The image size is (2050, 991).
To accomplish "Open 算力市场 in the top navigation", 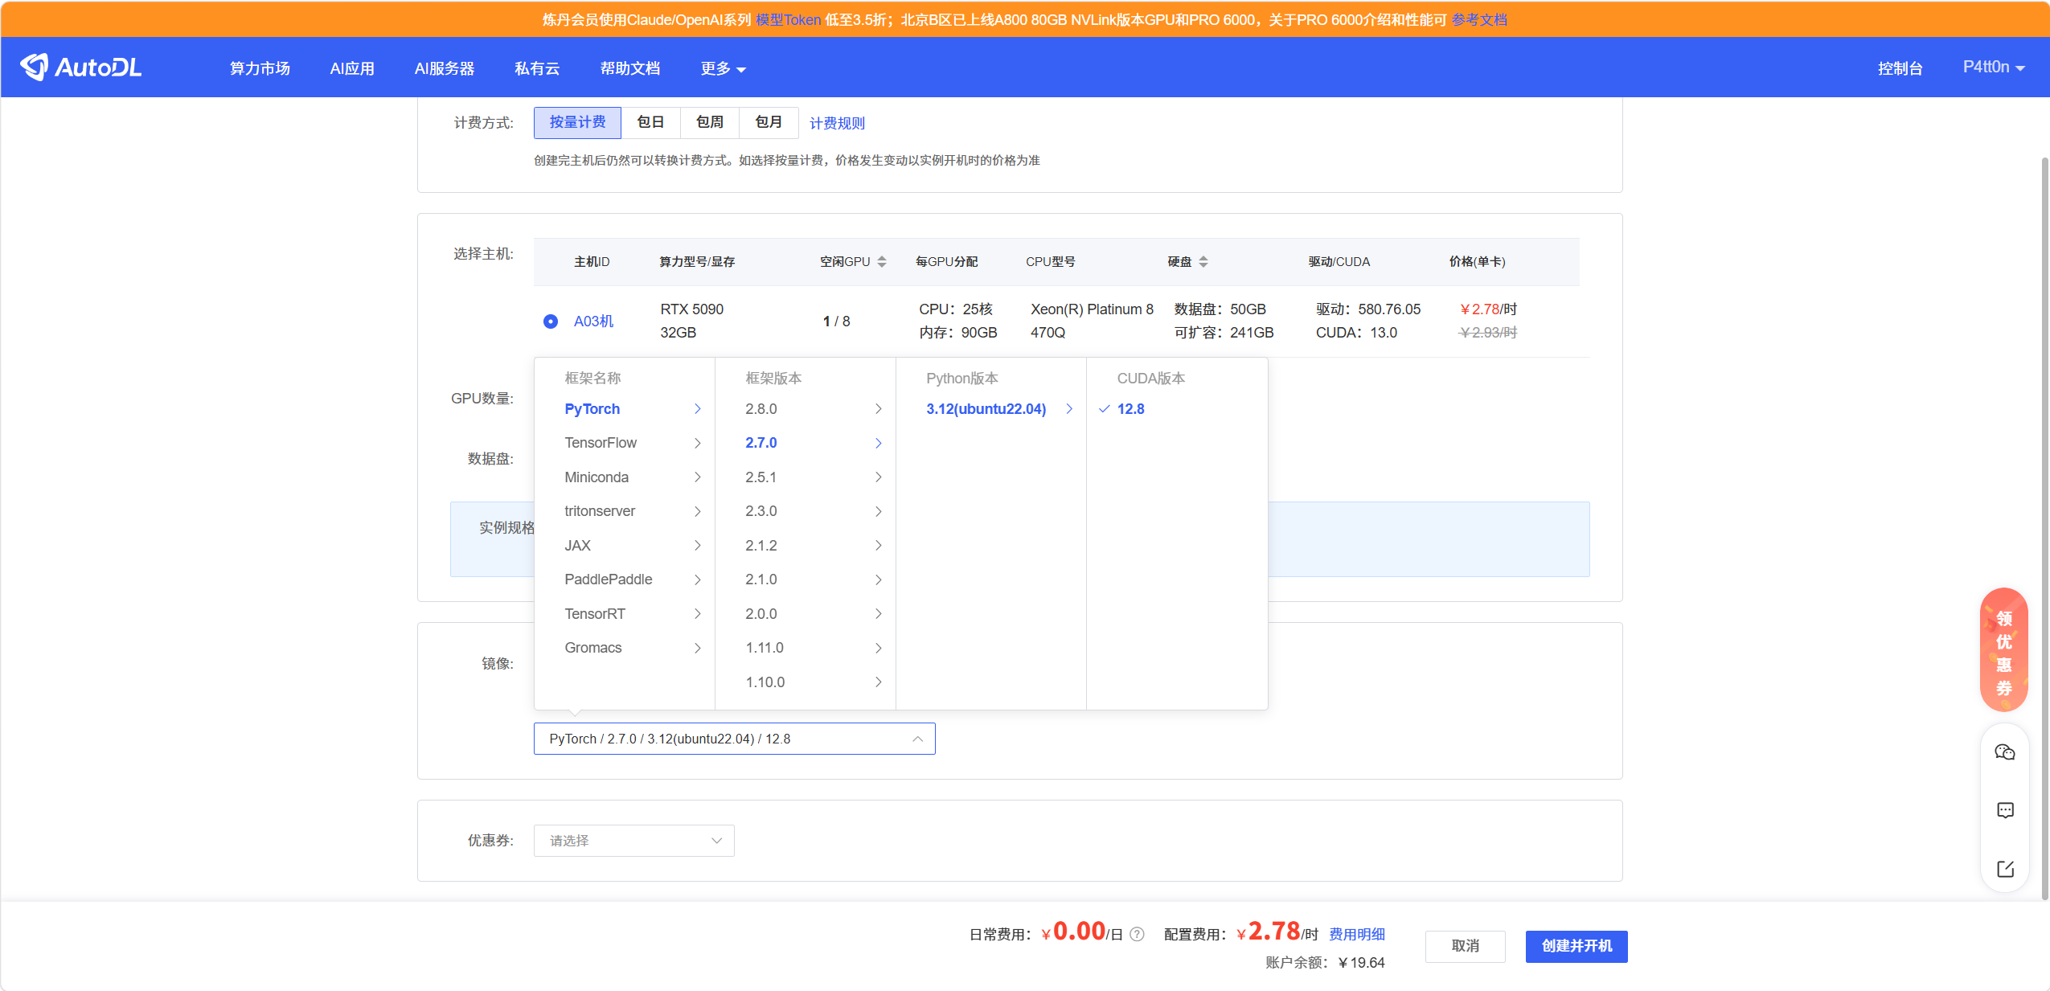I will [260, 68].
